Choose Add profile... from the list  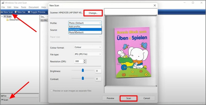85,27
